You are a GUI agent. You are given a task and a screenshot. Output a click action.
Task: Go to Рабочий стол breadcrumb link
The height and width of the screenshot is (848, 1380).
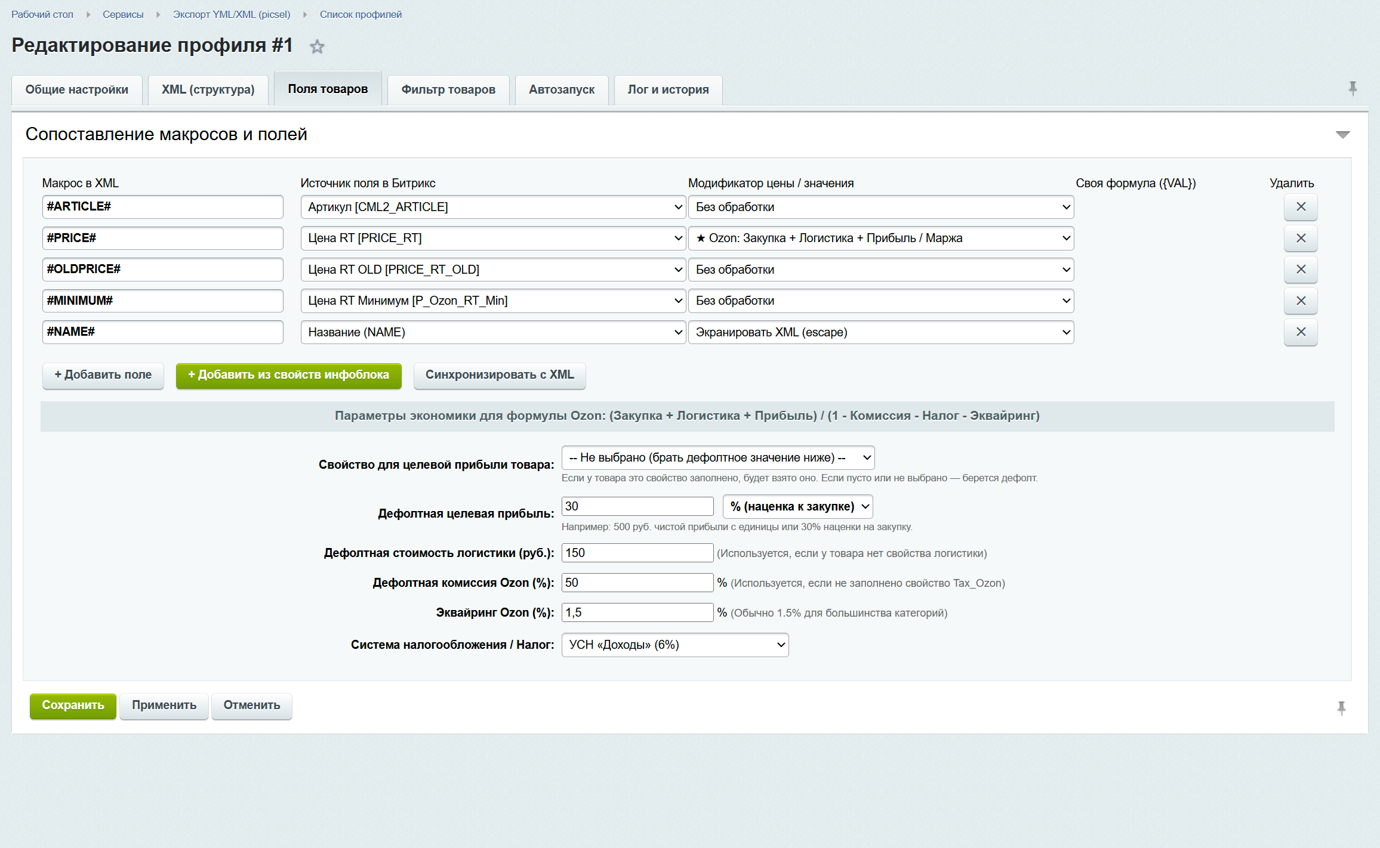pyautogui.click(x=42, y=14)
